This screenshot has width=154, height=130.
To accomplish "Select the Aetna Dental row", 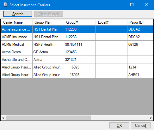I will click(x=77, y=52).
